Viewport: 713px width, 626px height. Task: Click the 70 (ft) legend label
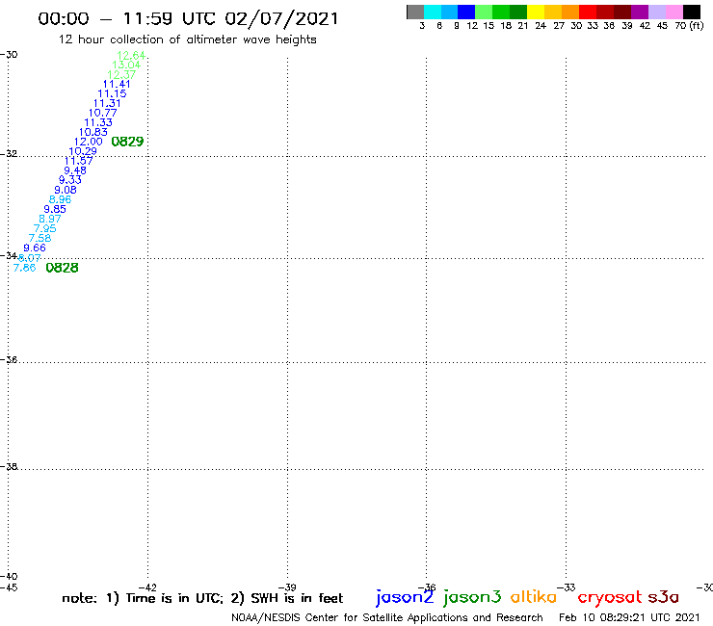pos(689,26)
